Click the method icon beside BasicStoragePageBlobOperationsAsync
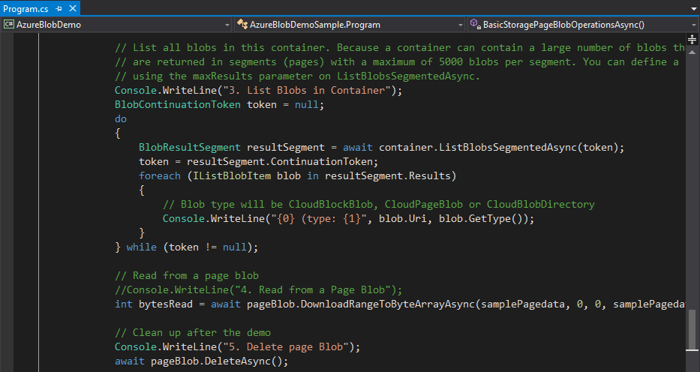The image size is (700, 372). [x=475, y=24]
